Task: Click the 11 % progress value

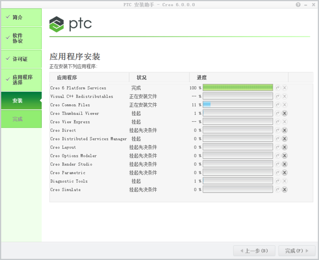Action: (x=196, y=105)
